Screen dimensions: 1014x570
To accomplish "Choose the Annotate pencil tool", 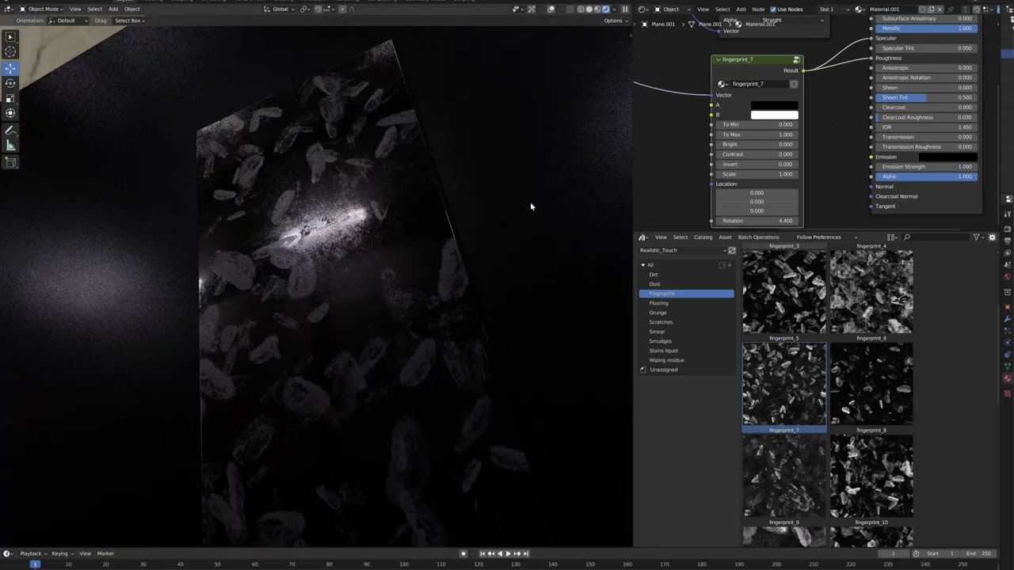I will tap(10, 131).
